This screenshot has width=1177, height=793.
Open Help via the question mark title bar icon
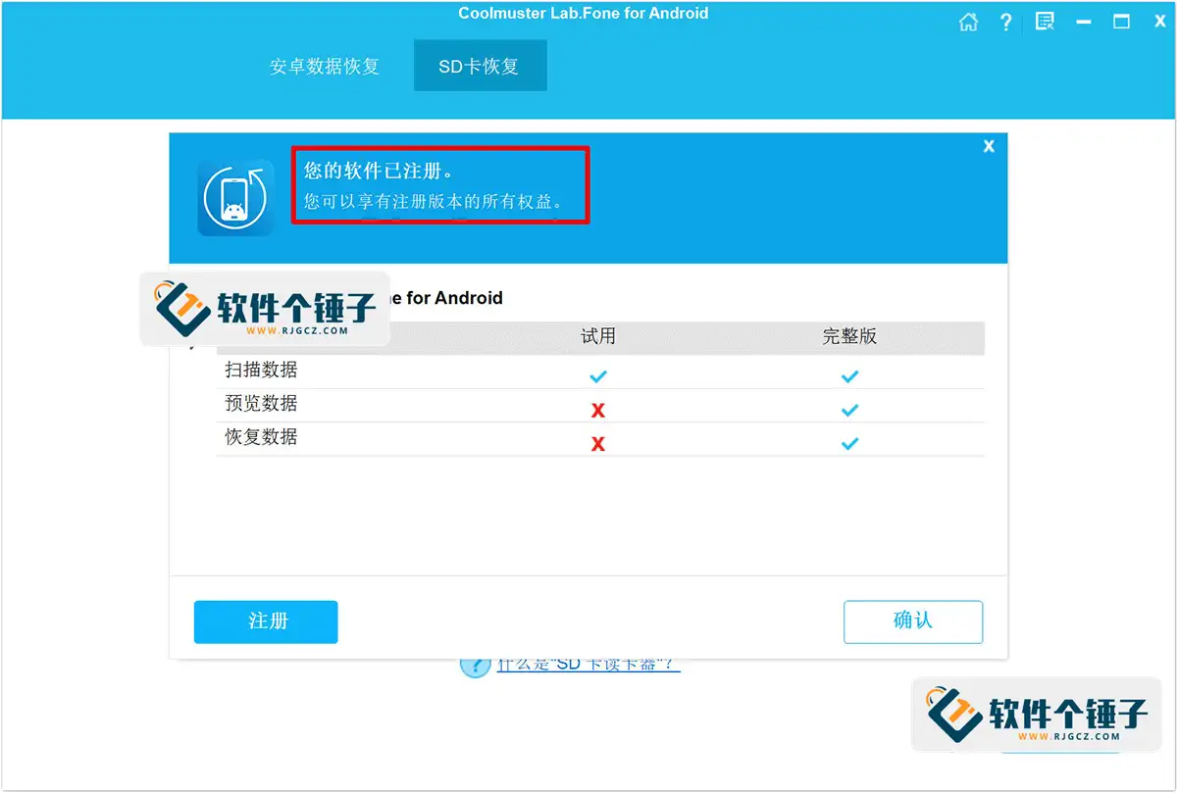click(1005, 22)
